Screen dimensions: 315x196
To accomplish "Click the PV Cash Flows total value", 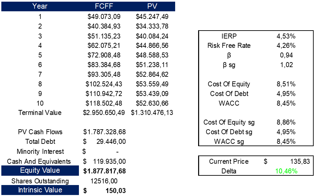I will (x=104, y=132).
